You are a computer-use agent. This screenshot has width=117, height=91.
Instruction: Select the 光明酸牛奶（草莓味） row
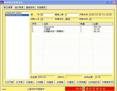[72, 31]
